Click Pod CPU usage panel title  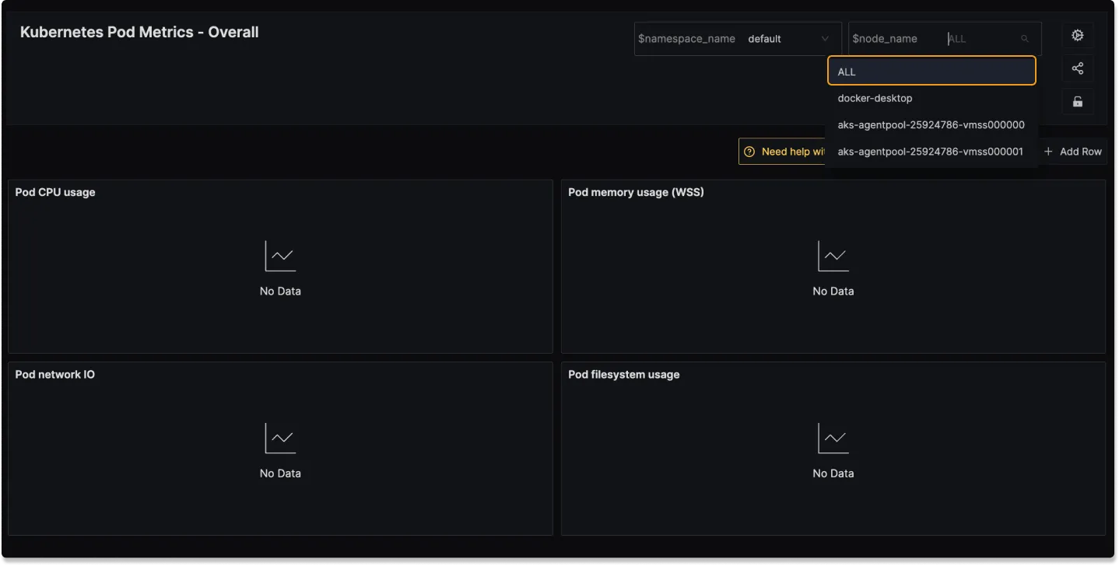[x=55, y=192]
